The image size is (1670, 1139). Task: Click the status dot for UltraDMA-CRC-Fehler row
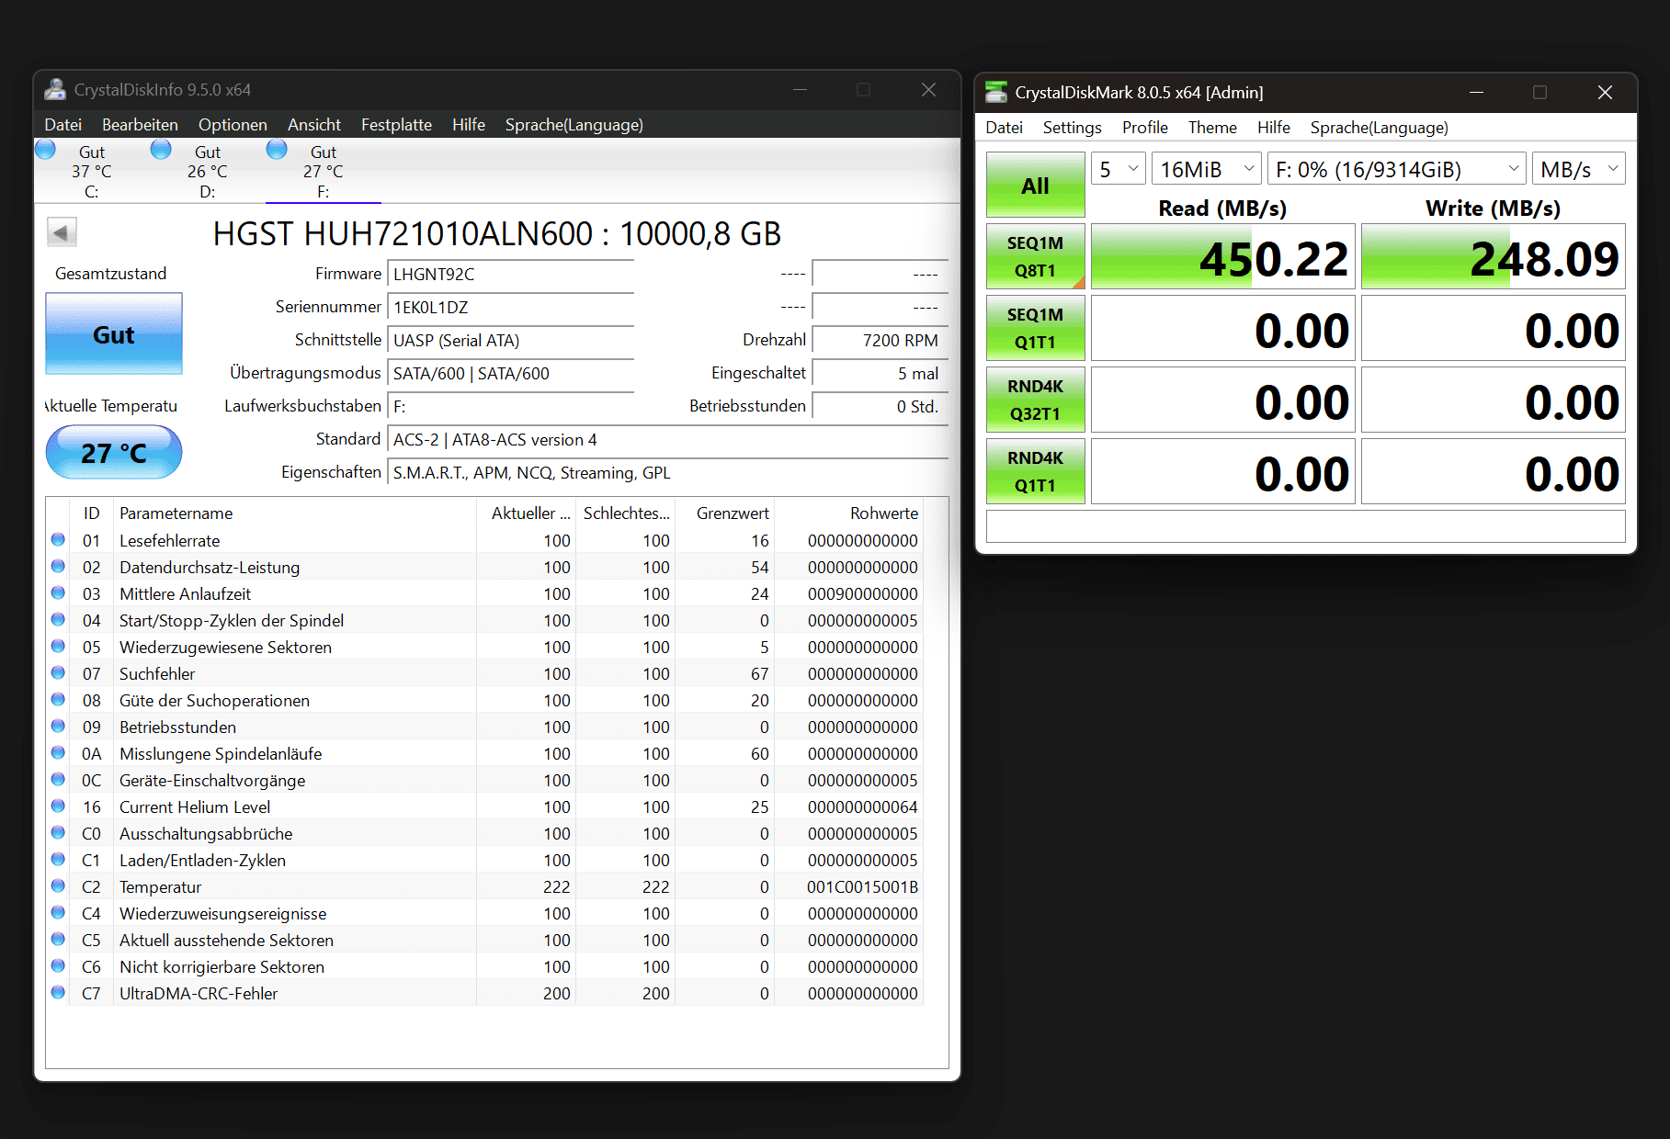(x=58, y=993)
